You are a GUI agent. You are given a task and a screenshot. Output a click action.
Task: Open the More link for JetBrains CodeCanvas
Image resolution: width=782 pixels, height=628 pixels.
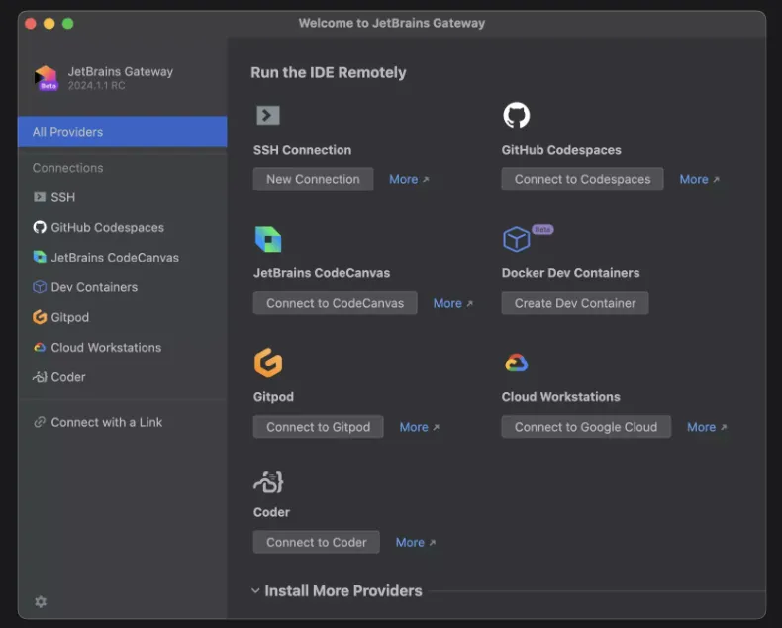point(452,303)
